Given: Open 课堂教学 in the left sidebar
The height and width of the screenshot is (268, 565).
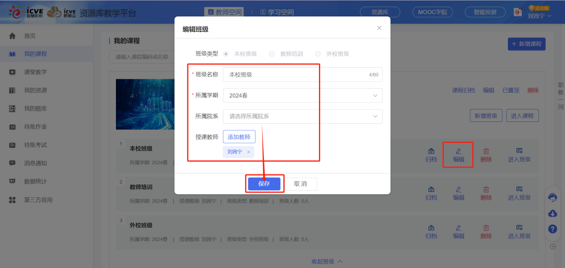Looking at the screenshot, I should (x=35, y=72).
